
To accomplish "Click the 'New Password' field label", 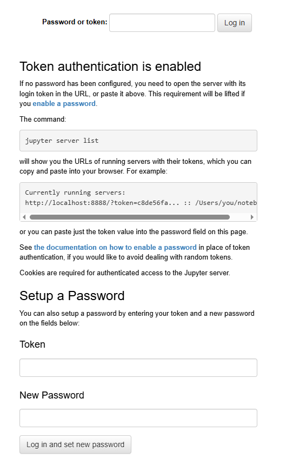I will click(x=52, y=395).
